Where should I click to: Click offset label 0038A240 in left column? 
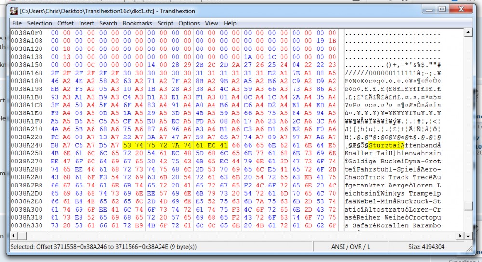[27, 144]
